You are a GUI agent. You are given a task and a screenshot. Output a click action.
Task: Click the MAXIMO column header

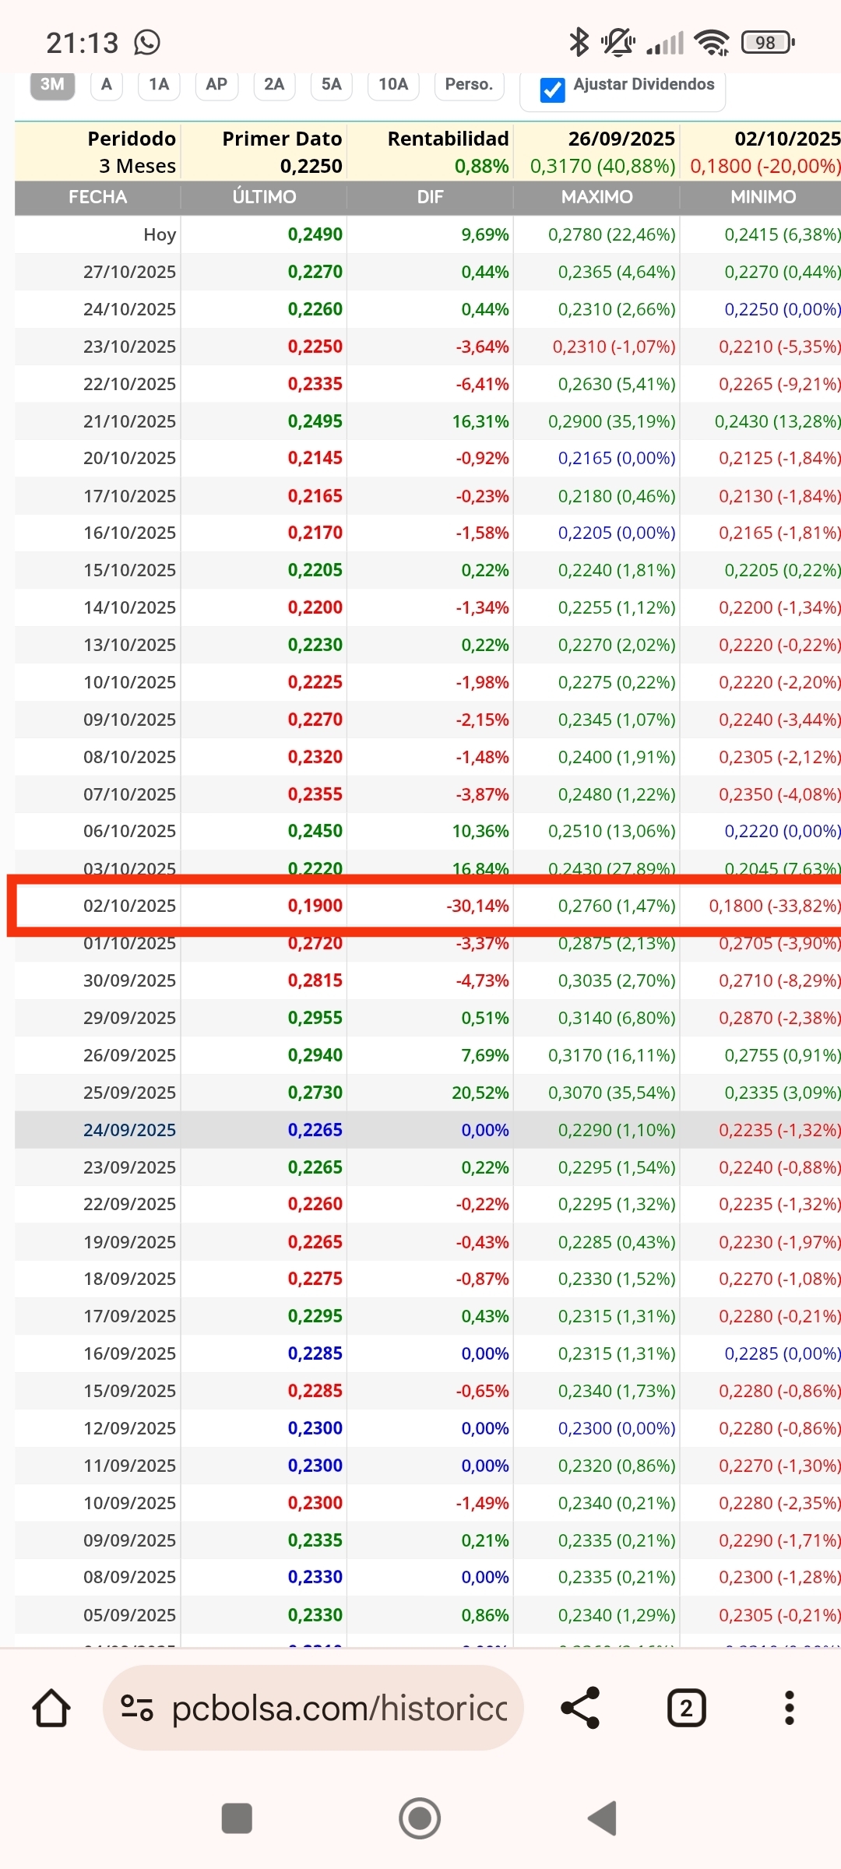click(x=596, y=197)
